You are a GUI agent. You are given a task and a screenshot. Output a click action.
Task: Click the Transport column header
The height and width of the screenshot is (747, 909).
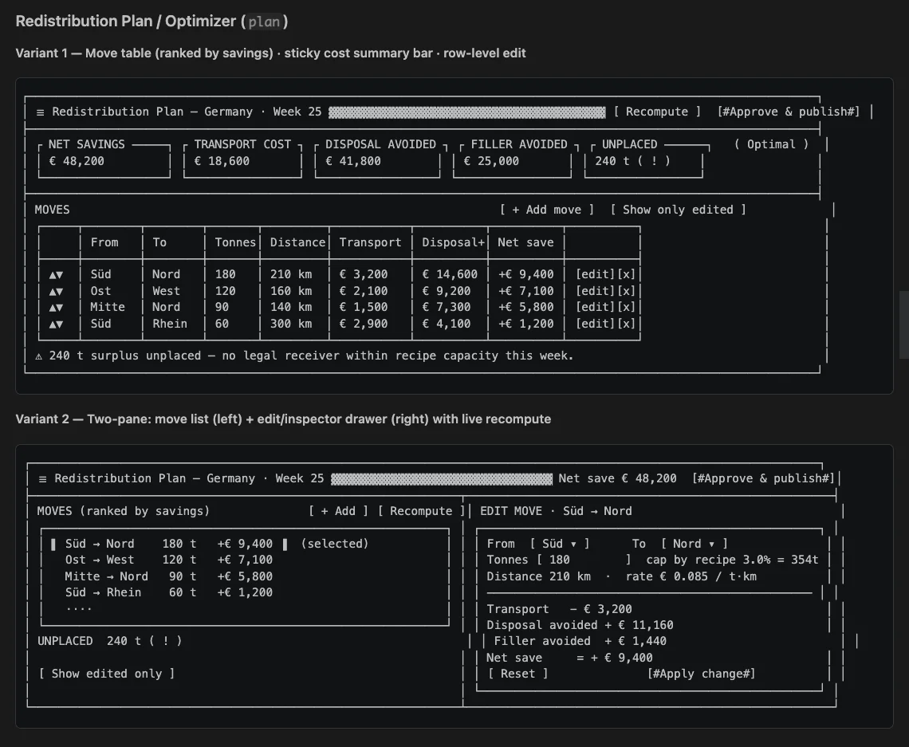(x=371, y=243)
